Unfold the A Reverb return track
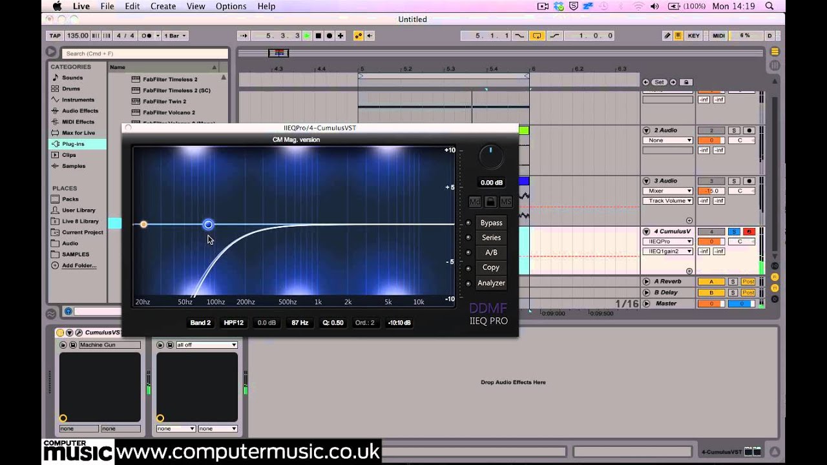Viewport: 827px width, 465px height. point(647,282)
